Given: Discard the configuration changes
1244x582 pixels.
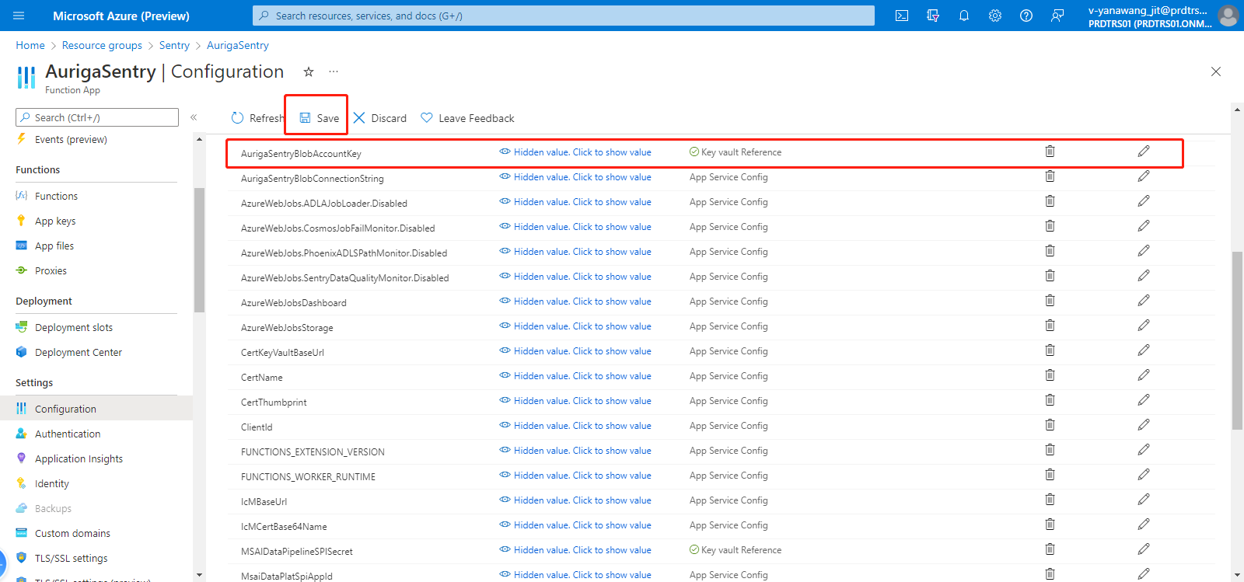Looking at the screenshot, I should [380, 118].
